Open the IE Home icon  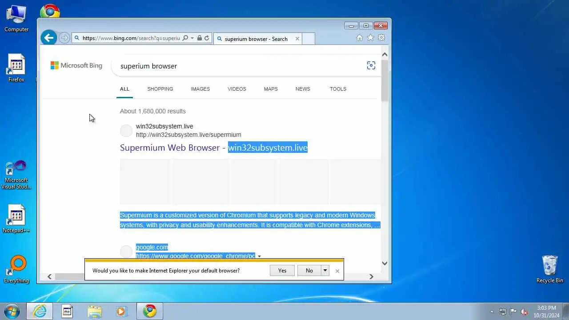tap(360, 38)
